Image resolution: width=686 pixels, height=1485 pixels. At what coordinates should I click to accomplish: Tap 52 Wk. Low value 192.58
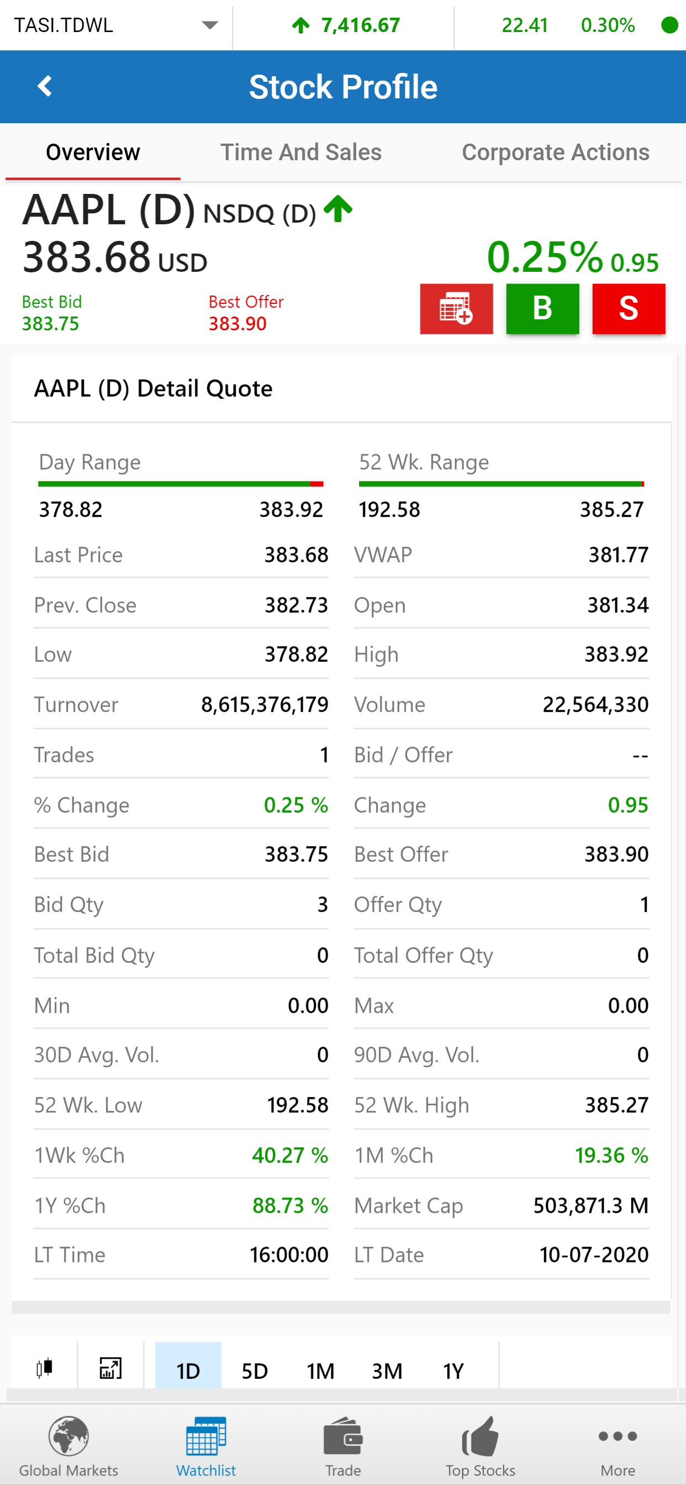tap(298, 1105)
